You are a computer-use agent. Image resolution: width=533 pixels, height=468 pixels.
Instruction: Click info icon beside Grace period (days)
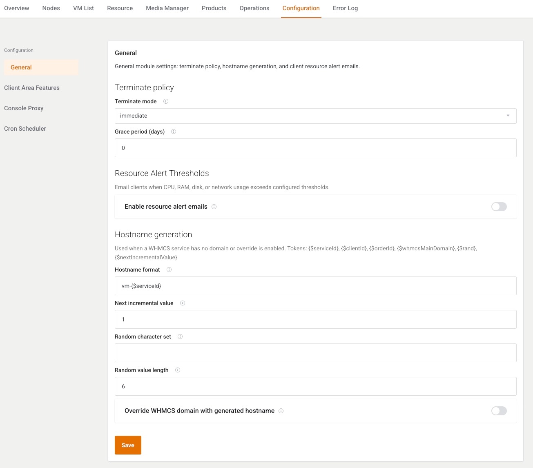[174, 131]
